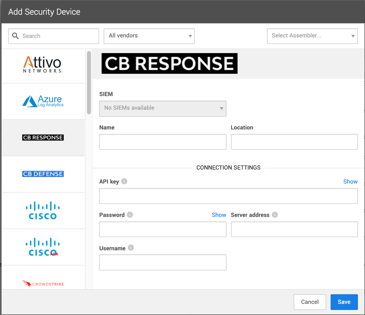Show the Password value

tap(219, 215)
